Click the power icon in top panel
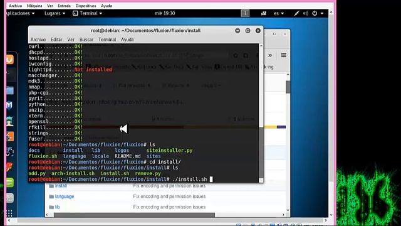The image size is (401, 226). click(315, 13)
